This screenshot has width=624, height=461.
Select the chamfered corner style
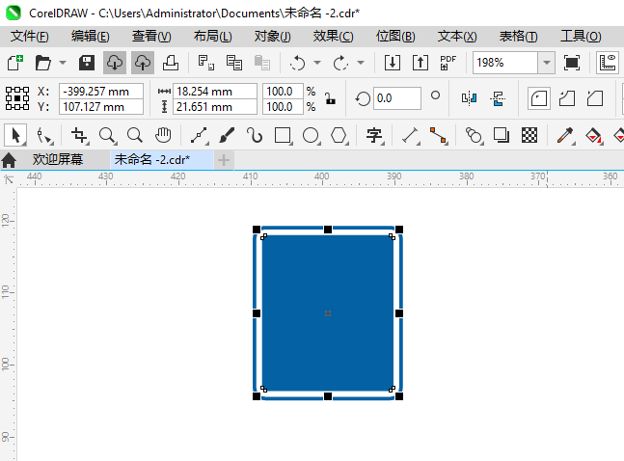click(x=595, y=98)
